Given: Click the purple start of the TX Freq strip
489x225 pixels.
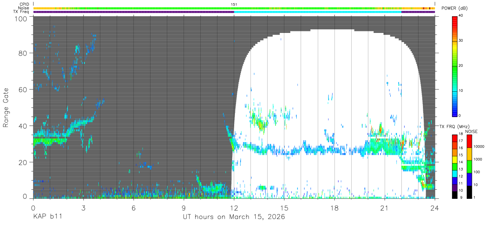Looking at the screenshot, I should pyautogui.click(x=133, y=12).
